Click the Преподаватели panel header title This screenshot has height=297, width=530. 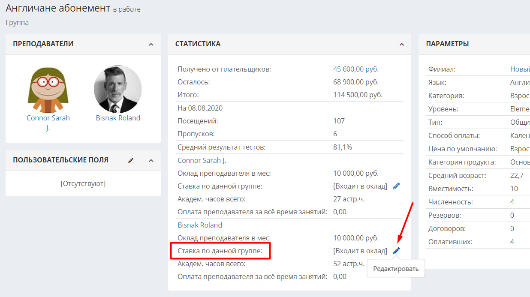(43, 44)
